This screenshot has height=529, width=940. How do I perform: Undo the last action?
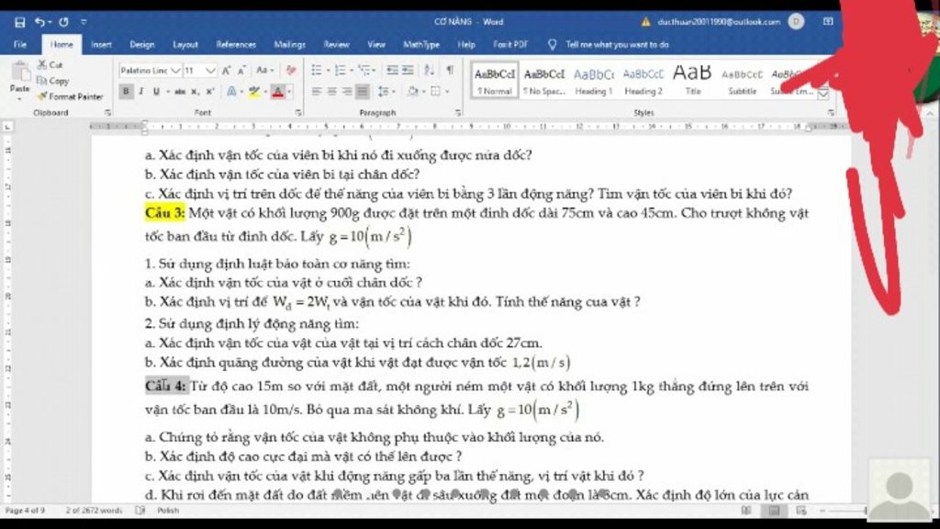[x=39, y=22]
